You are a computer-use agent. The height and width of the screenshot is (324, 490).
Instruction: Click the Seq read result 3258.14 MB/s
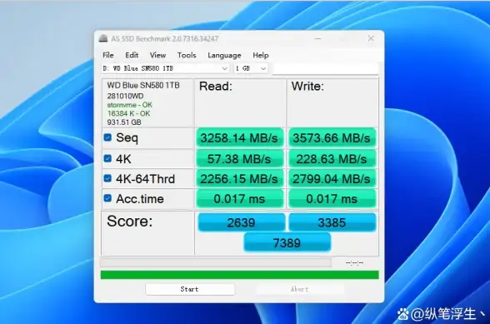(239, 137)
